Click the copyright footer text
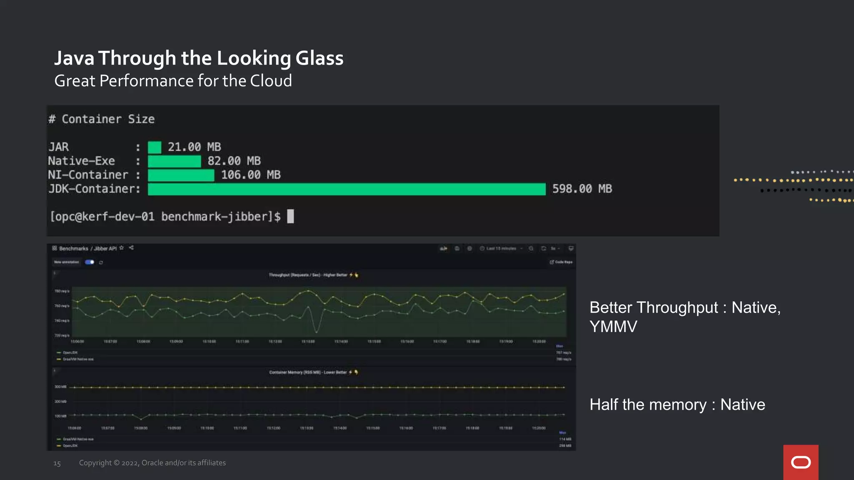The image size is (854, 480). 152,463
